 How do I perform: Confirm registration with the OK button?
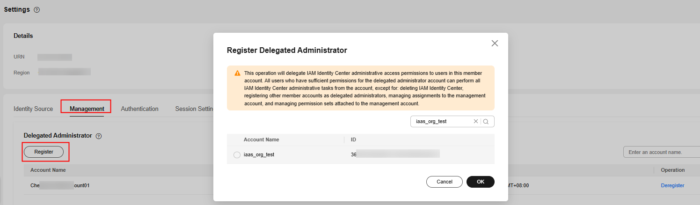click(x=481, y=182)
